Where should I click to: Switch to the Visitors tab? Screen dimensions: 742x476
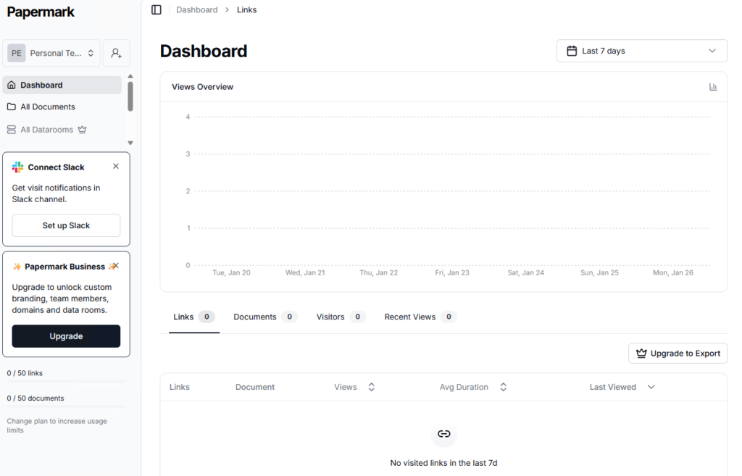tap(341, 317)
